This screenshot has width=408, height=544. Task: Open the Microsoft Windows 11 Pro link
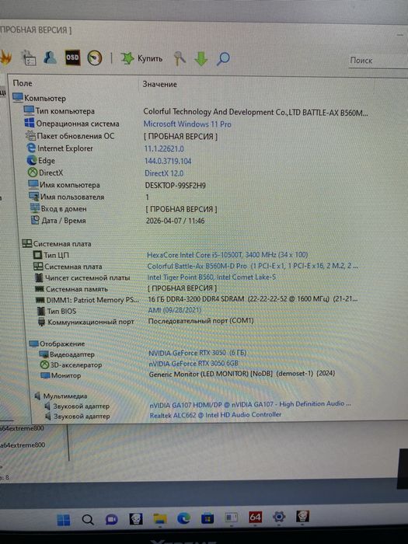(187, 124)
